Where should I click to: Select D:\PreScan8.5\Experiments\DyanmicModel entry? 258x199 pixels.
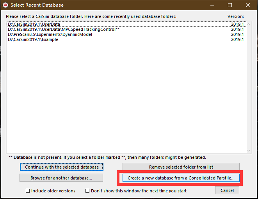click(x=126, y=34)
